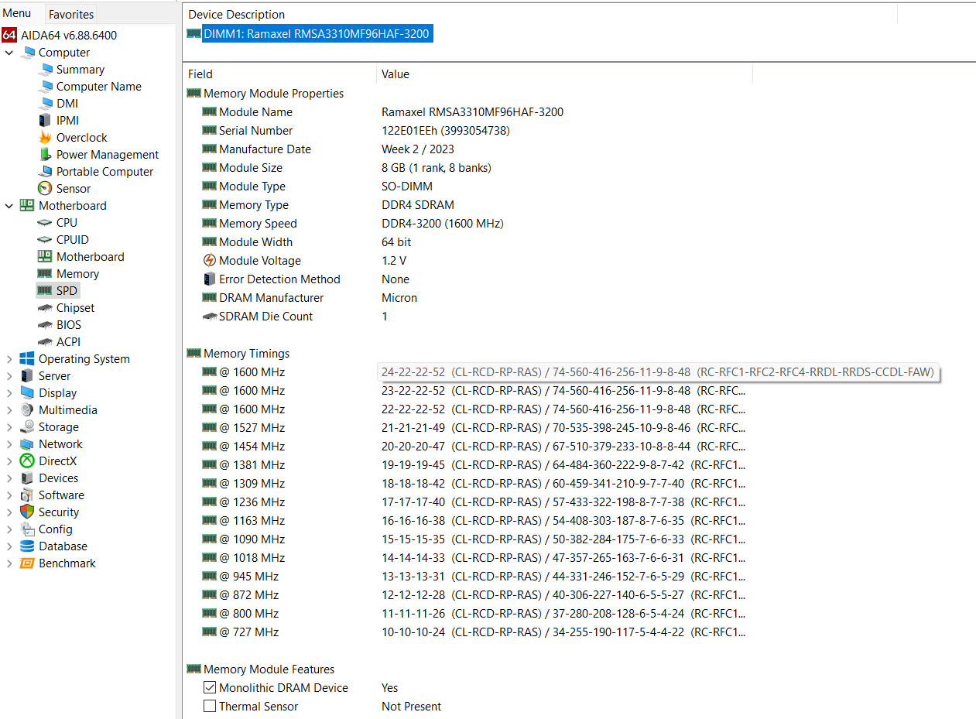Click the AIDA64 v6.88.6400 root icon
Screen dimensions: 976x719
(x=9, y=35)
